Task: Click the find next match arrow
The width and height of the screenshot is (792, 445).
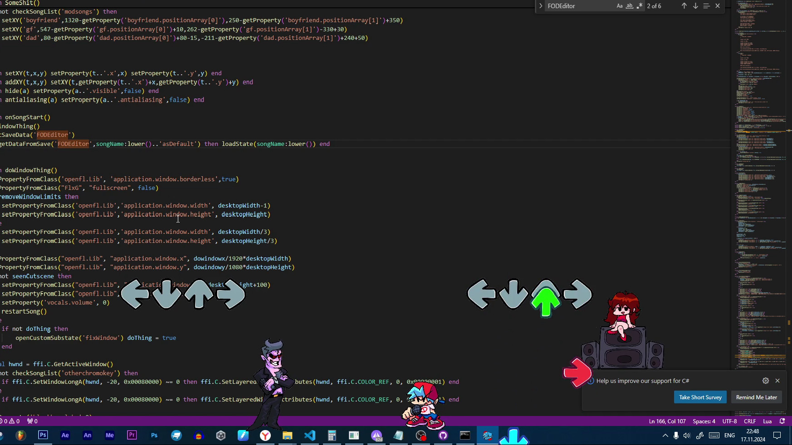Action: [x=695, y=6]
